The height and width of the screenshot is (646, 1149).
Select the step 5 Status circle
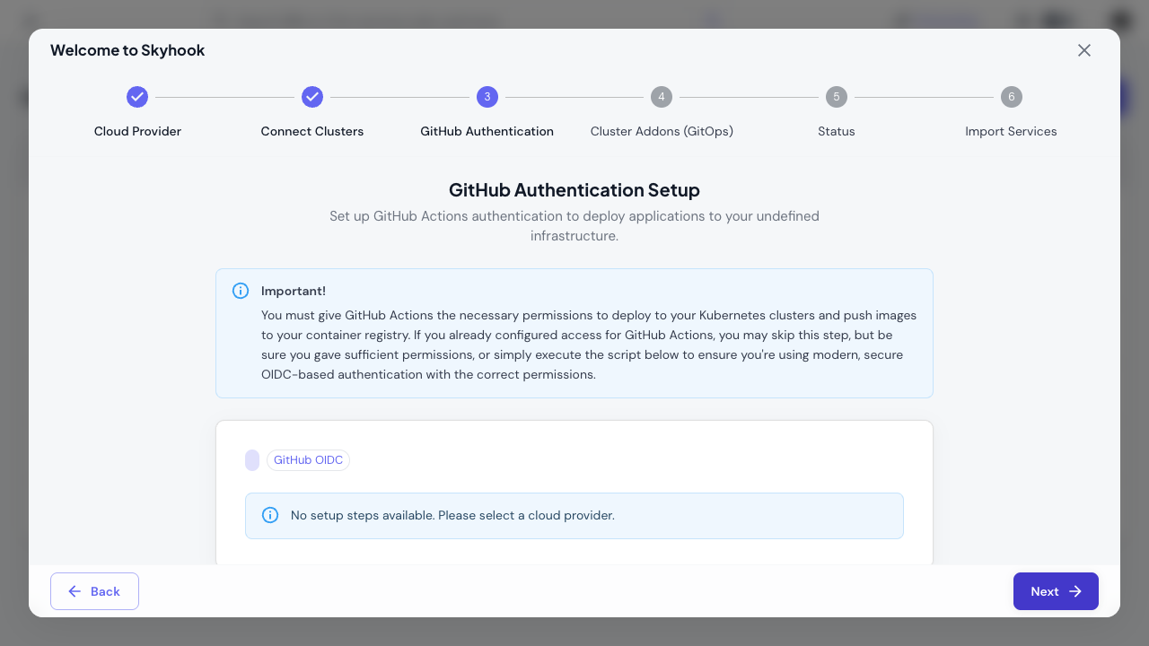click(837, 97)
